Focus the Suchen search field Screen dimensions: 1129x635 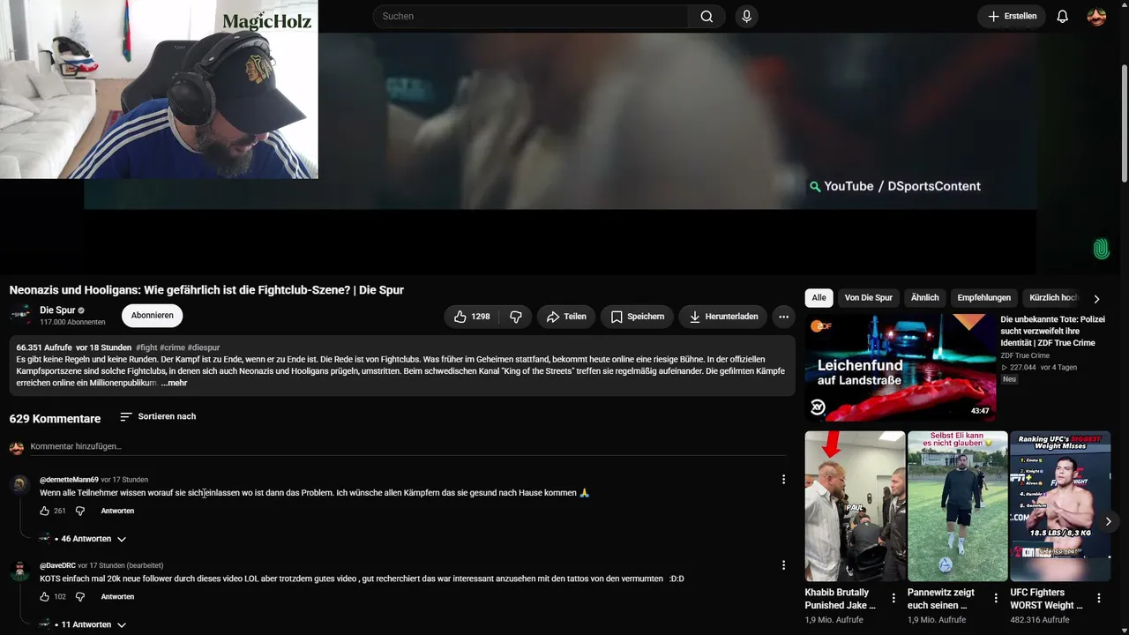point(530,16)
